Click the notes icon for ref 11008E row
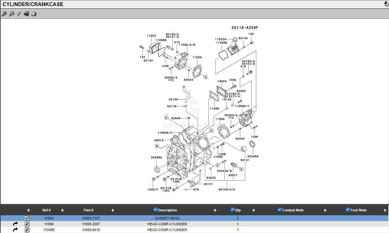 pos(27,230)
